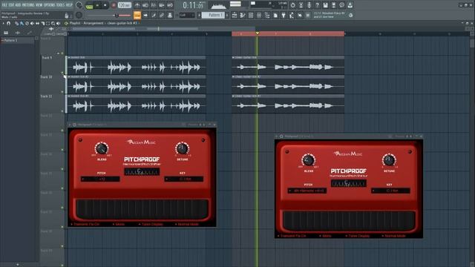Toggle typing keyboard to piano icon
The image size is (475, 267).
point(145,15)
